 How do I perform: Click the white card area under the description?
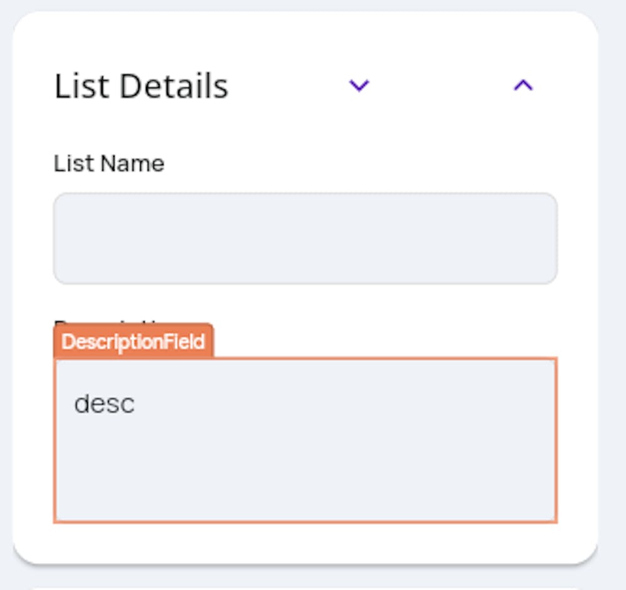[305, 542]
